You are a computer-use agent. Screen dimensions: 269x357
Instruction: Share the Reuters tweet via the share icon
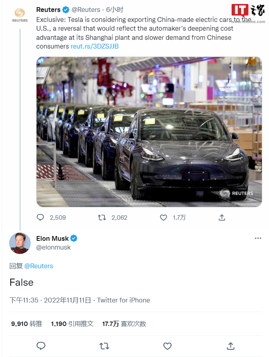pos(222,217)
